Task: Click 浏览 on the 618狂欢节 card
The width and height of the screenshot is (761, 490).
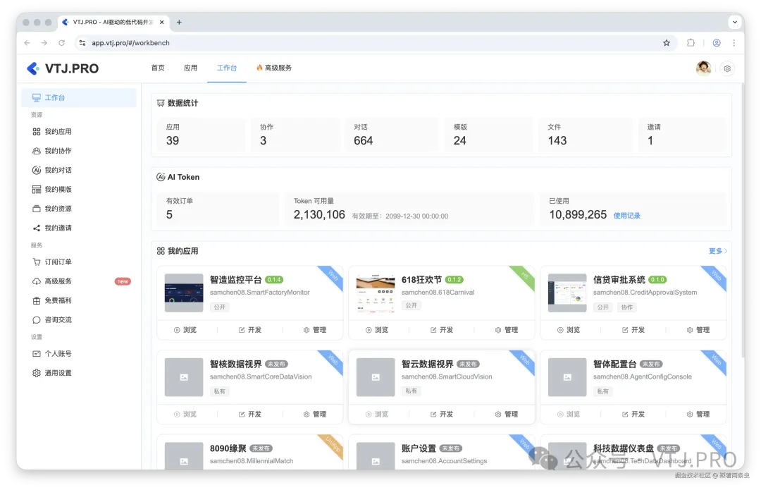Action: (x=378, y=329)
